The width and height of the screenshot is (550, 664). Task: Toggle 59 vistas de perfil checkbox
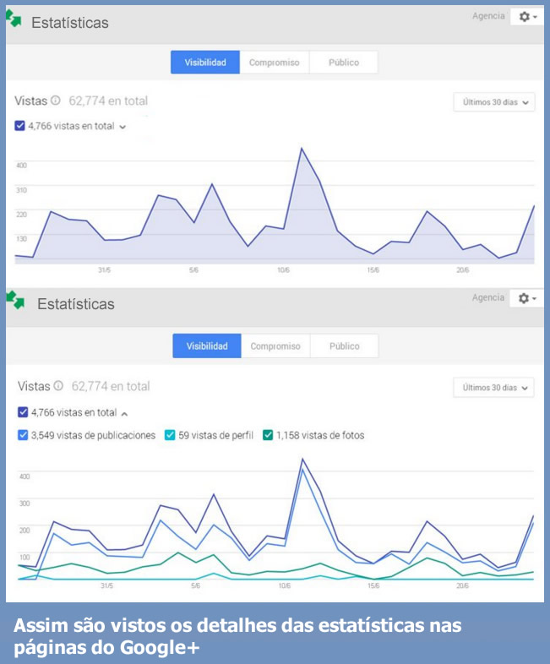coord(170,435)
